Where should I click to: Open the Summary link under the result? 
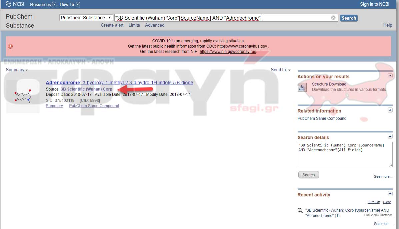point(54,106)
